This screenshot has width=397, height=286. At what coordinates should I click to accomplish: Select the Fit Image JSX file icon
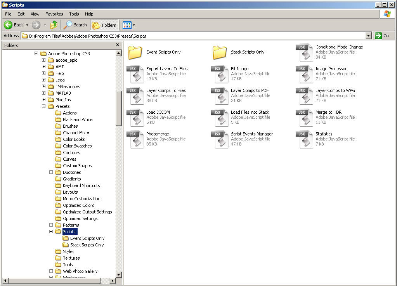[220, 74]
